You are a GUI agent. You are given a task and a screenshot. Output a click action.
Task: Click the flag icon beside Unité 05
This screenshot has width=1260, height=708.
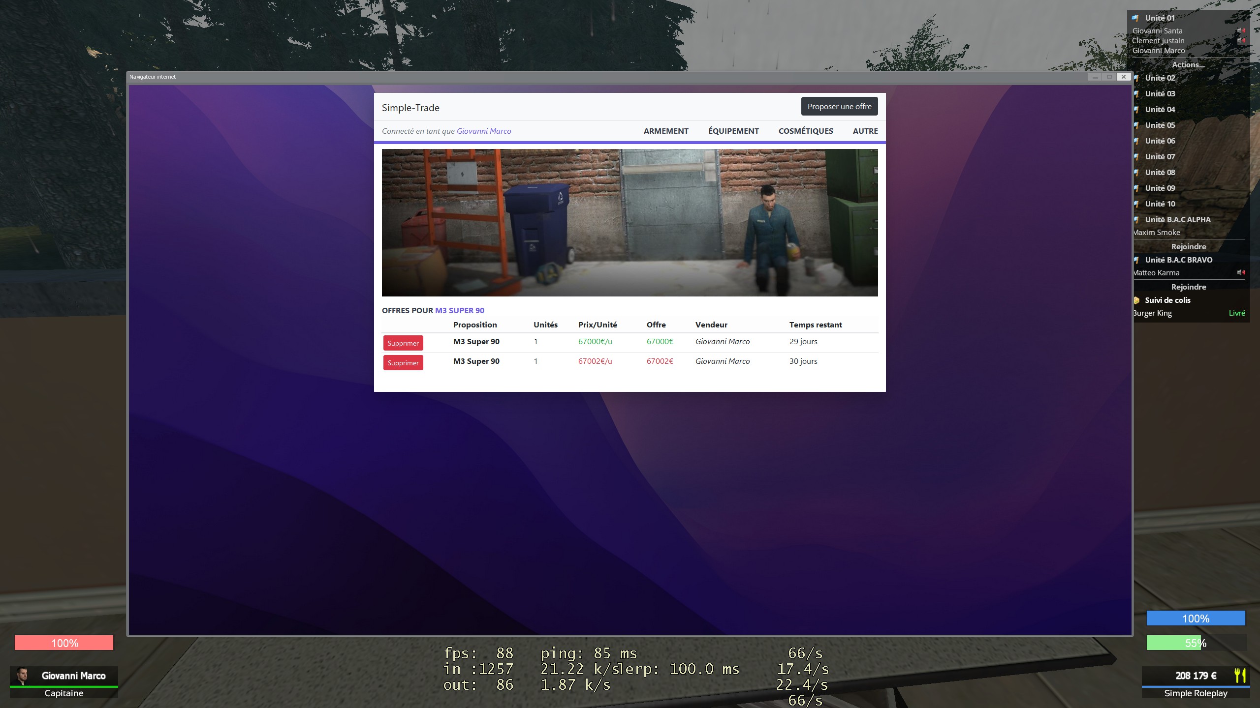1136,125
